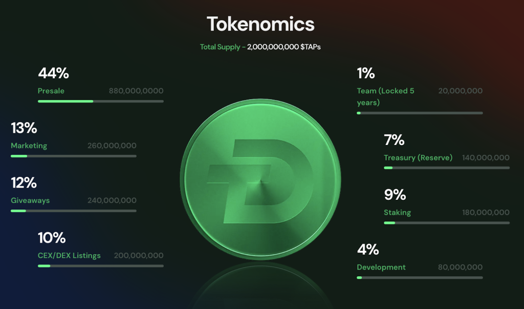Click the Marketing progress bar
The width and height of the screenshot is (524, 309).
tap(74, 156)
